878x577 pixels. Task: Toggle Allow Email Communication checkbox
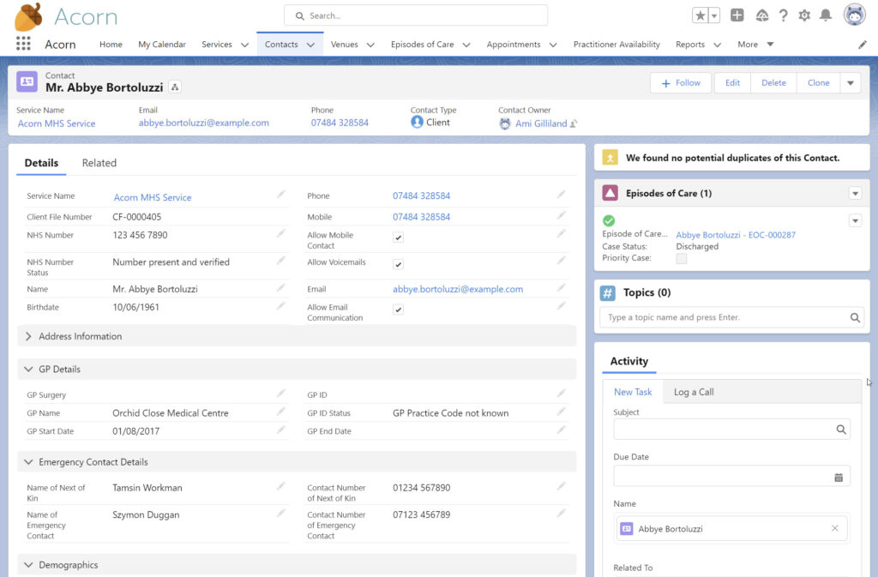(398, 310)
